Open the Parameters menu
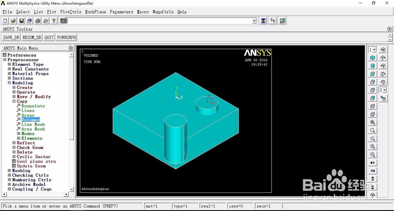The height and width of the screenshot is (211, 394). (122, 12)
